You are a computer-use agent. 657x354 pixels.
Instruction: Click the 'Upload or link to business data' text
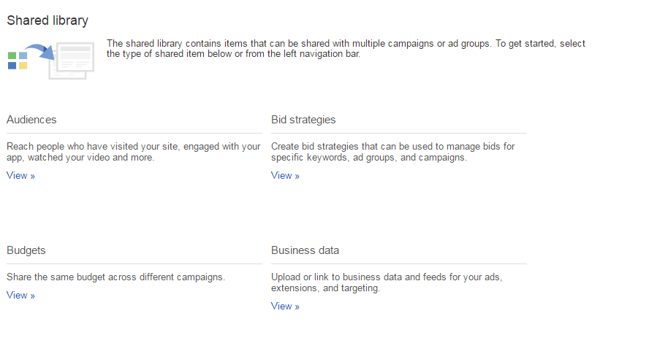click(x=387, y=282)
